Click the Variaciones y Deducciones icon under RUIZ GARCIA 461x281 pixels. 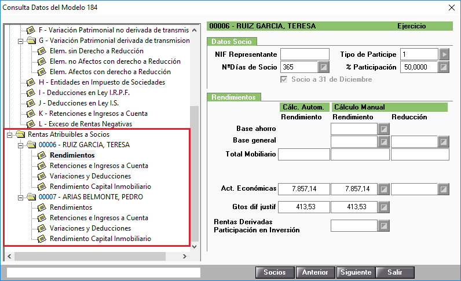click(x=42, y=176)
